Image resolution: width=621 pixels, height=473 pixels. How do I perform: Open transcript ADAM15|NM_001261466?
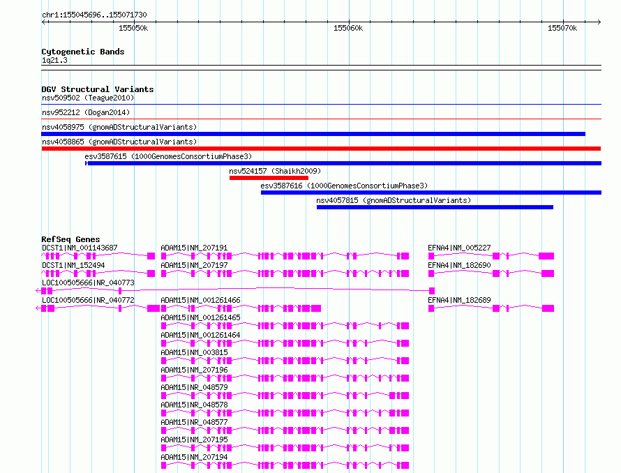tap(200, 300)
